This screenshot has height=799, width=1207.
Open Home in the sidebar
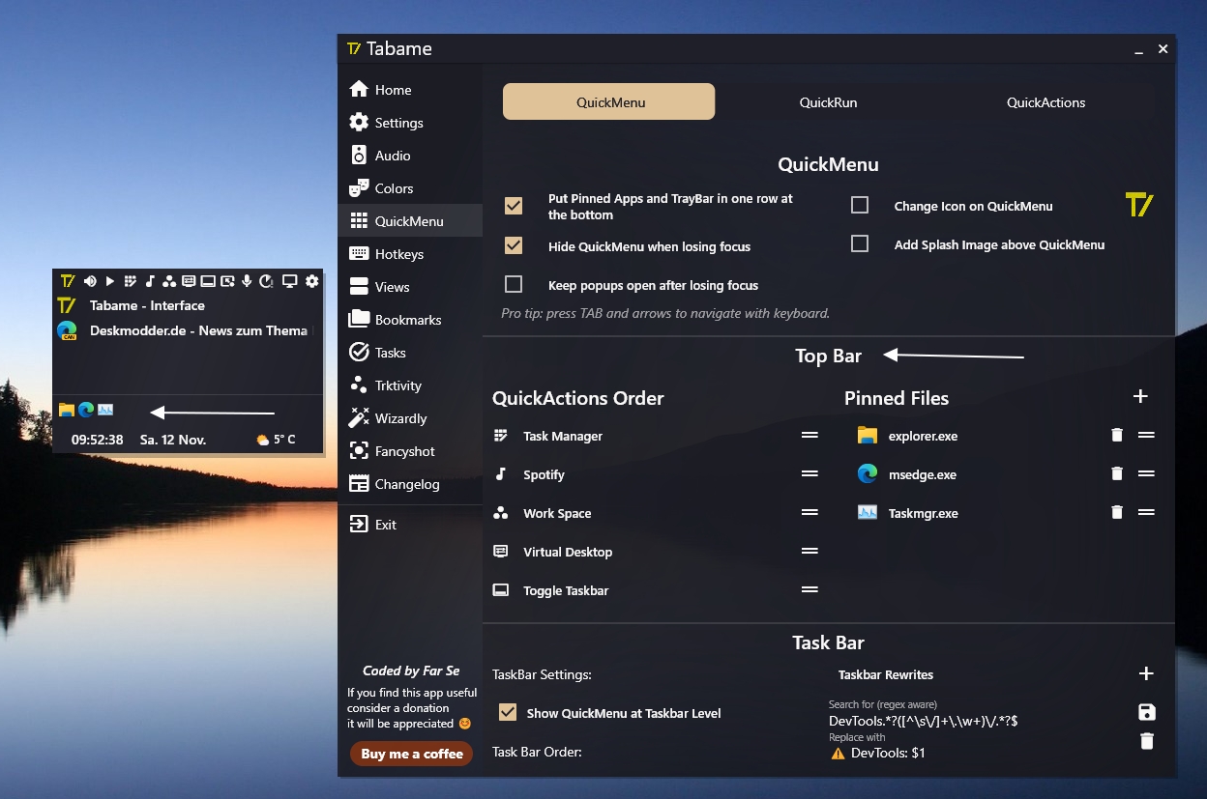[x=410, y=90]
